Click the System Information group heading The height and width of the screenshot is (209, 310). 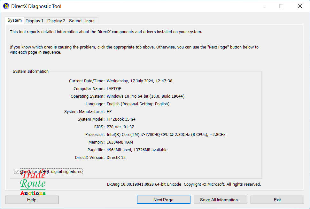tap(30, 71)
